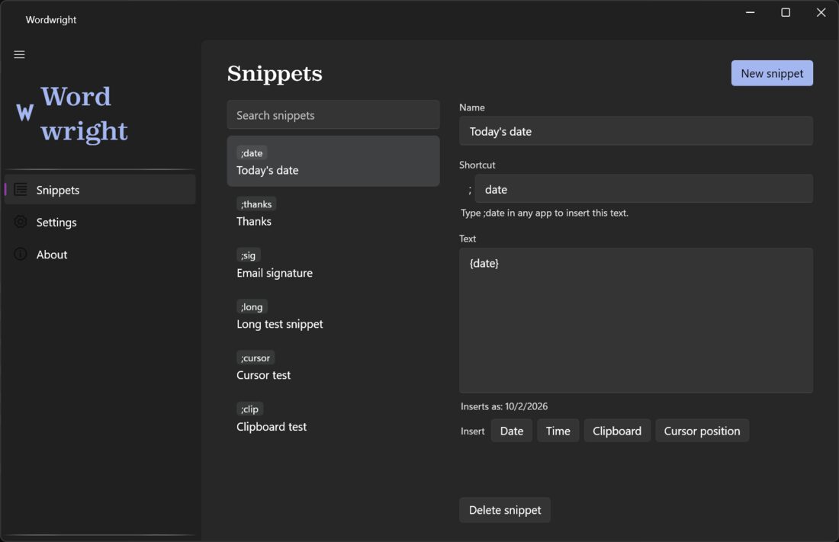The width and height of the screenshot is (839, 542).
Task: Click the Shortcut field containing date
Action: point(644,189)
